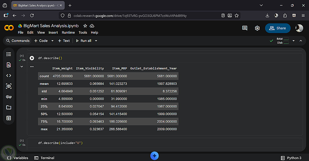The image size is (309, 161).
Task: Open the Table of contents sidebar icon
Action: point(9,54)
